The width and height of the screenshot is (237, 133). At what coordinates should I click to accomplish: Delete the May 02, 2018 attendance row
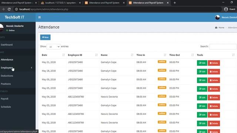[x=214, y=123]
